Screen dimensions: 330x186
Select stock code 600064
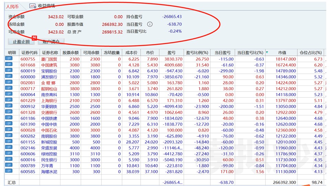[28, 95]
